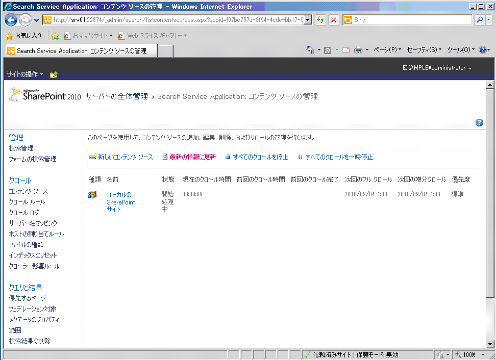Open recent pages dropdown next to Forward
The image size is (496, 360).
pyautogui.click(x=36, y=20)
